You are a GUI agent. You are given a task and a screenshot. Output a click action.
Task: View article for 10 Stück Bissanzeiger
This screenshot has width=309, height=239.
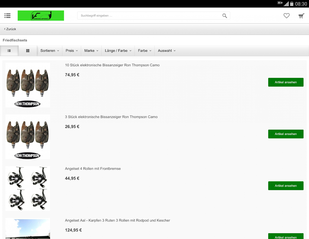[x=286, y=82]
